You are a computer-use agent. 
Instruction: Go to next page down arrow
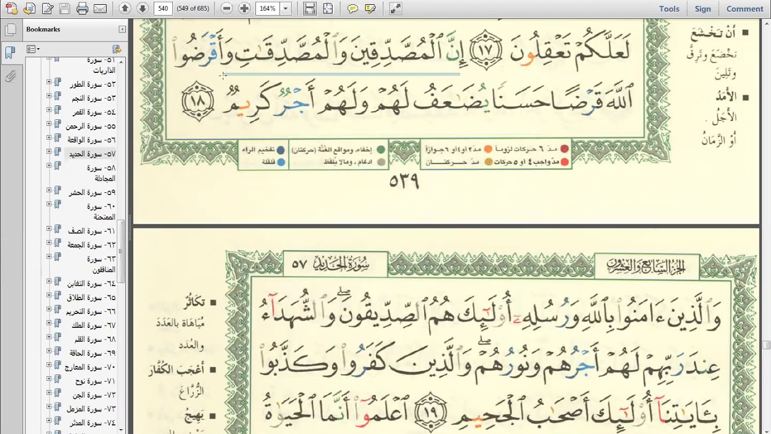click(142, 8)
